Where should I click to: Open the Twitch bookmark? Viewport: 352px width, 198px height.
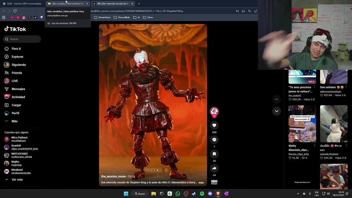42,17
